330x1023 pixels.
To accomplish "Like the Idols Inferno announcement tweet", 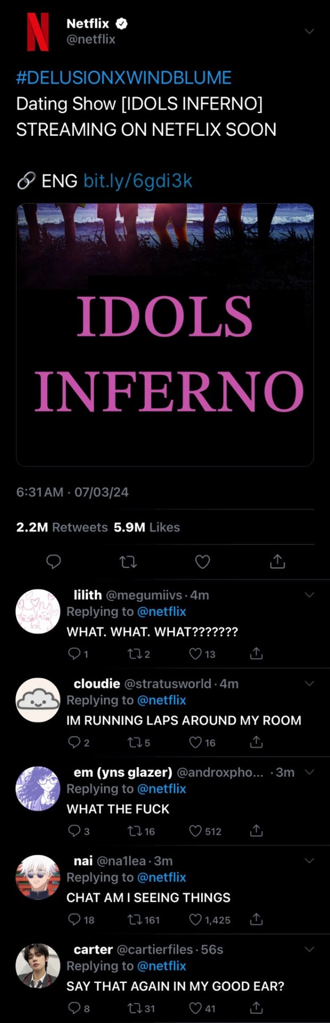I will point(202,562).
